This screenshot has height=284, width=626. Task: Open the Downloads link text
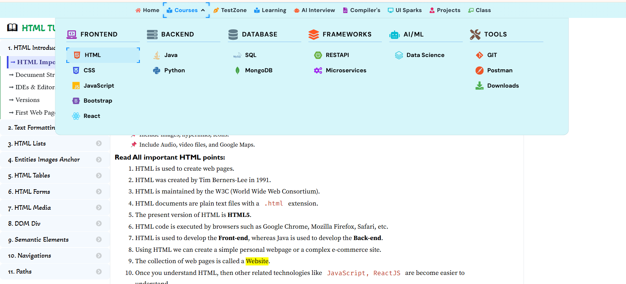pos(503,86)
